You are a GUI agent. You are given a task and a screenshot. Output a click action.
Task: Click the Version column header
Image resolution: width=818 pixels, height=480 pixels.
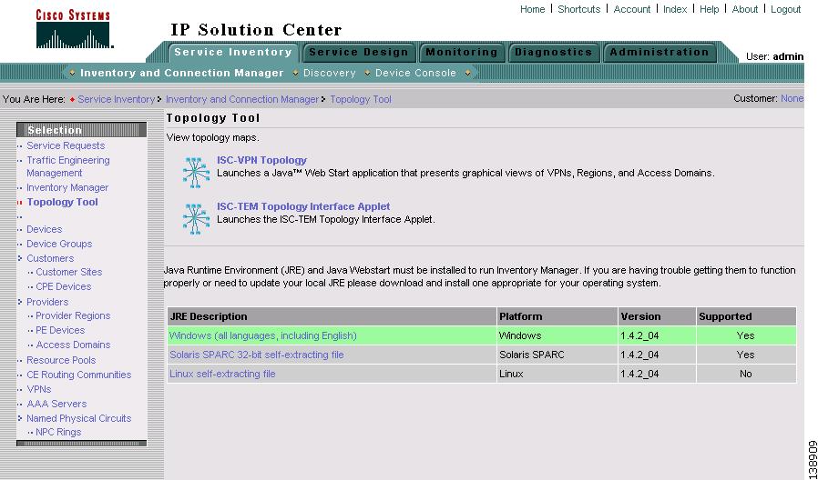pyautogui.click(x=658, y=316)
